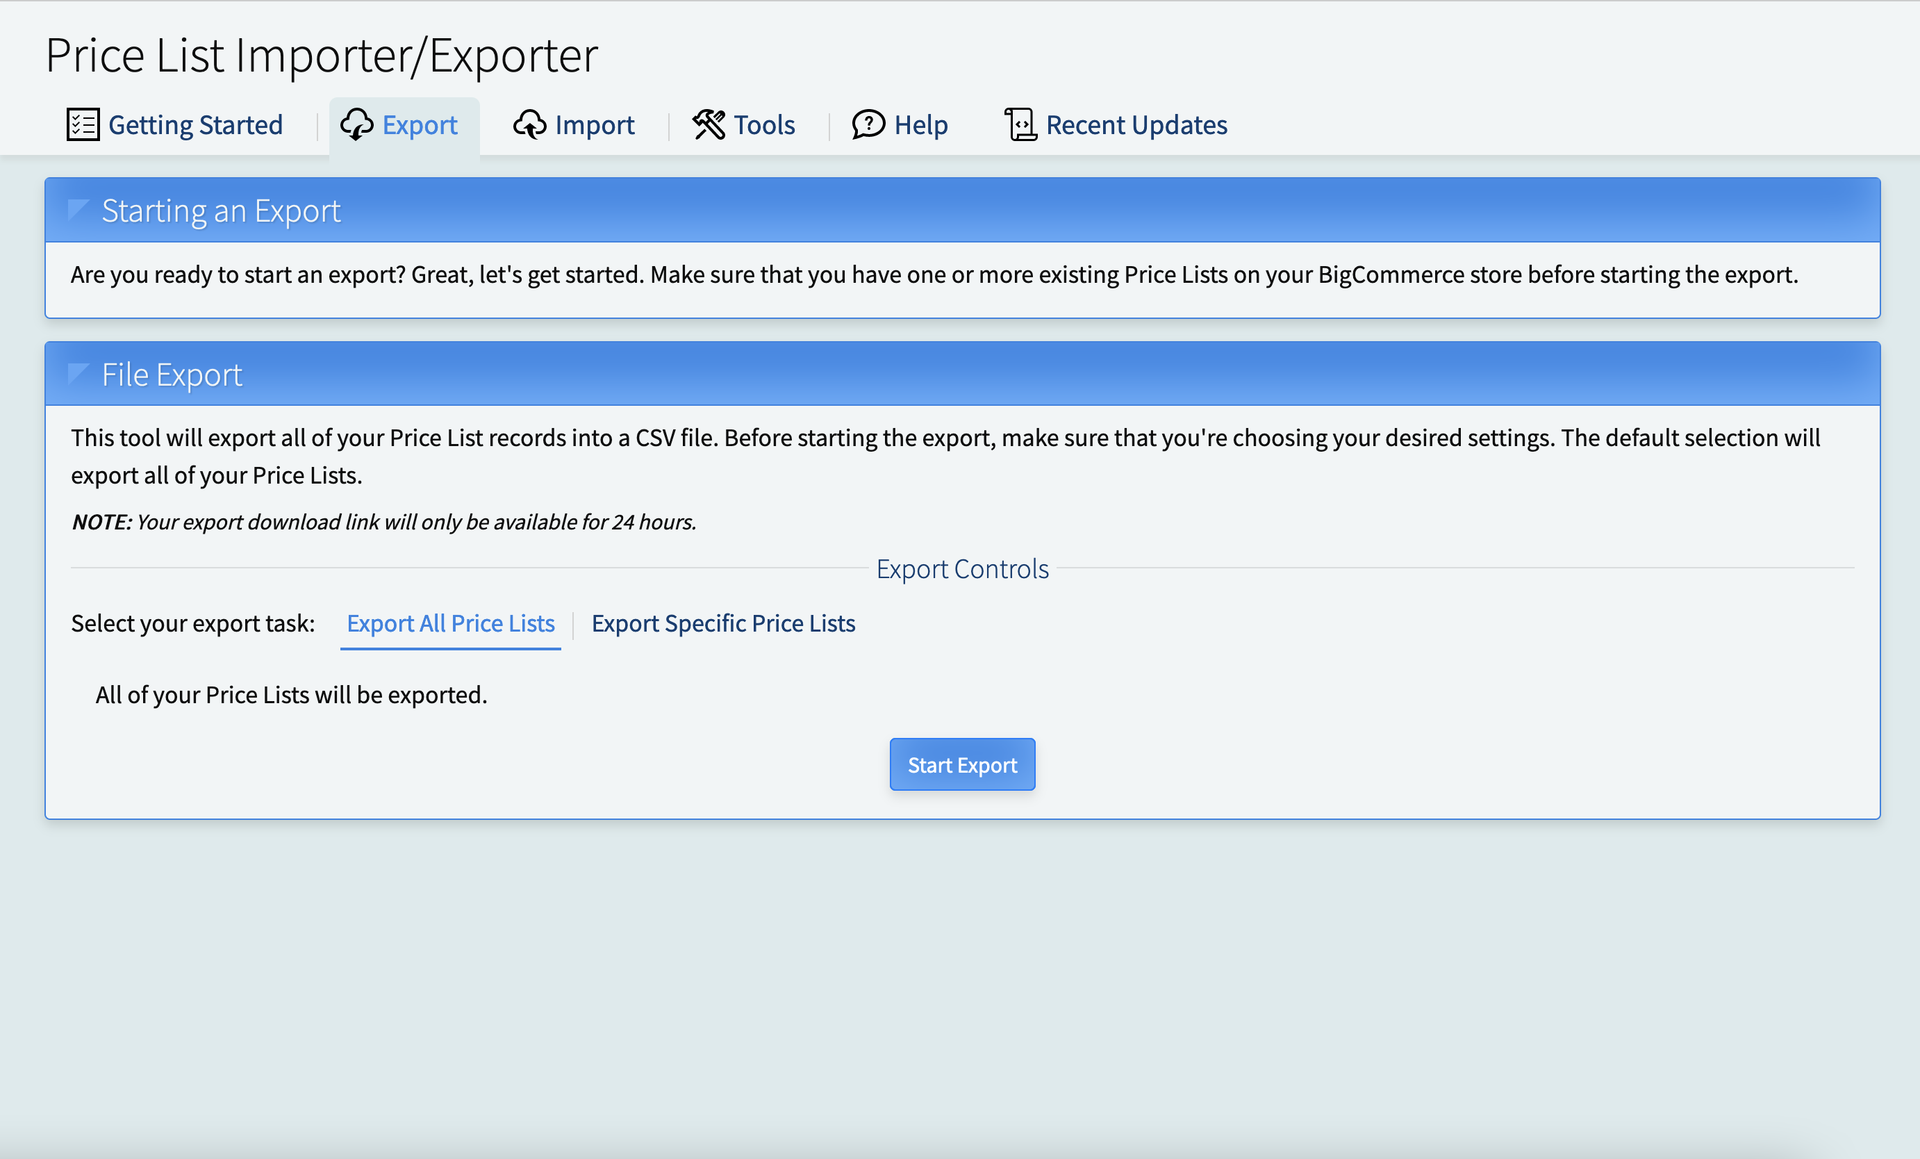Click the Import cloud upload icon

530,124
